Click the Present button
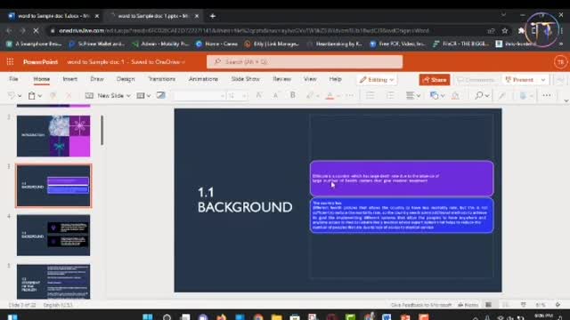Screen dimensions: 570x320 pos(520,79)
